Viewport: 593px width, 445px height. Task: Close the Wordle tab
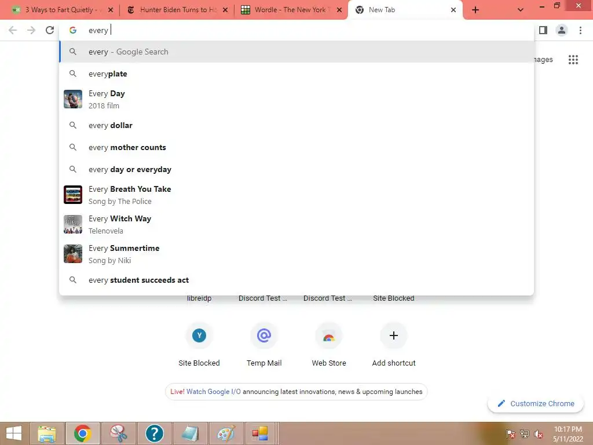pyautogui.click(x=339, y=10)
